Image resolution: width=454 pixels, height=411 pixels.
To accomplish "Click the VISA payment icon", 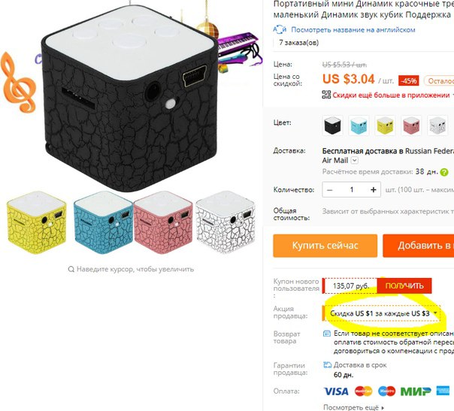I will click(x=336, y=391).
